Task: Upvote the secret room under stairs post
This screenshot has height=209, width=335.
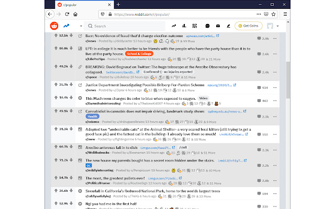Action: [x=56, y=160]
